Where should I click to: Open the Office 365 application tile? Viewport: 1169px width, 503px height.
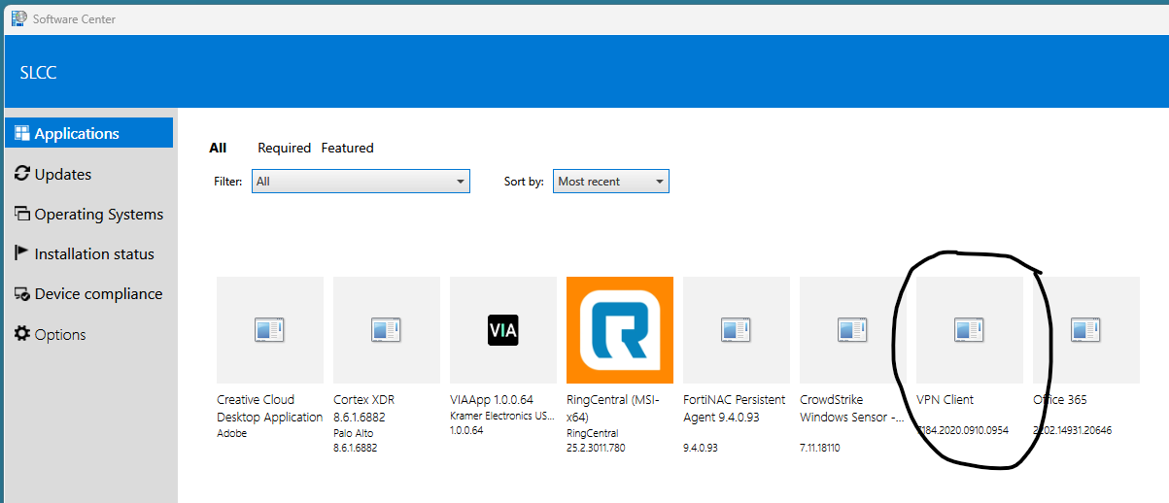pos(1086,330)
